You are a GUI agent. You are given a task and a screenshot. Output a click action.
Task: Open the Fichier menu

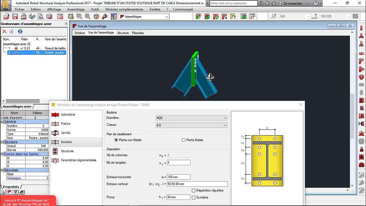coord(20,9)
